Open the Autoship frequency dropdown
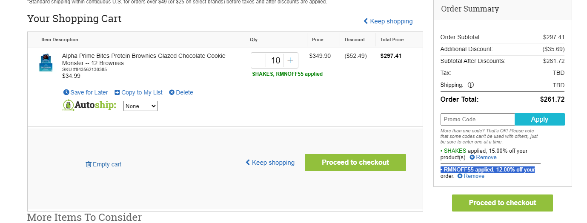Viewport: 587px width, 223px height. click(140, 106)
